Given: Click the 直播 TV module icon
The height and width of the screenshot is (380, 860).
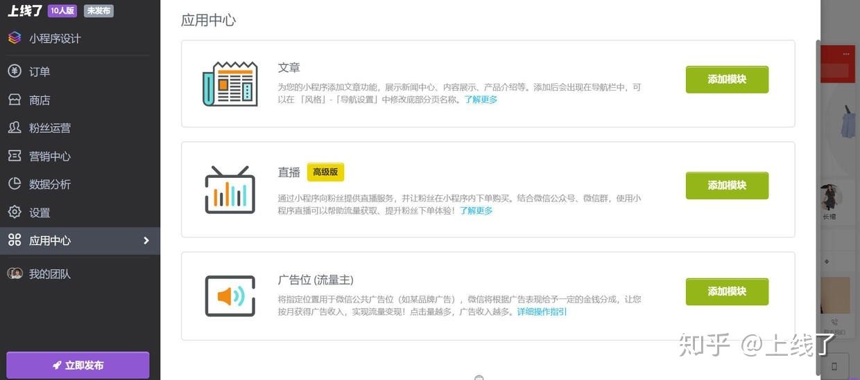Looking at the screenshot, I should pyautogui.click(x=230, y=190).
